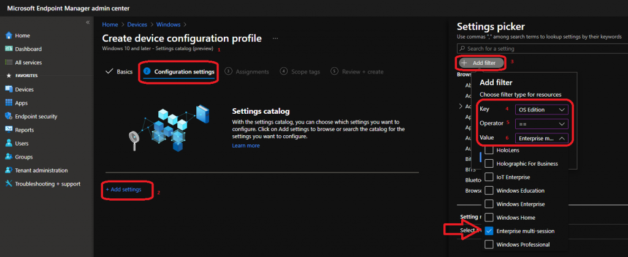
Task: Check the Windows Home checkbox
Action: click(489, 217)
